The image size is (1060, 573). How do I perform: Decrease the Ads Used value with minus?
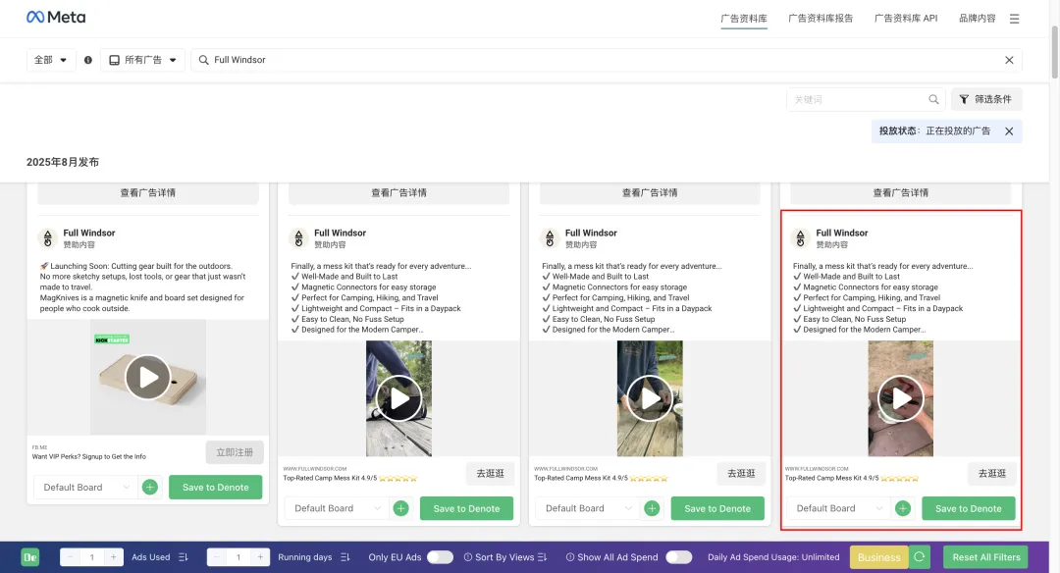click(71, 557)
